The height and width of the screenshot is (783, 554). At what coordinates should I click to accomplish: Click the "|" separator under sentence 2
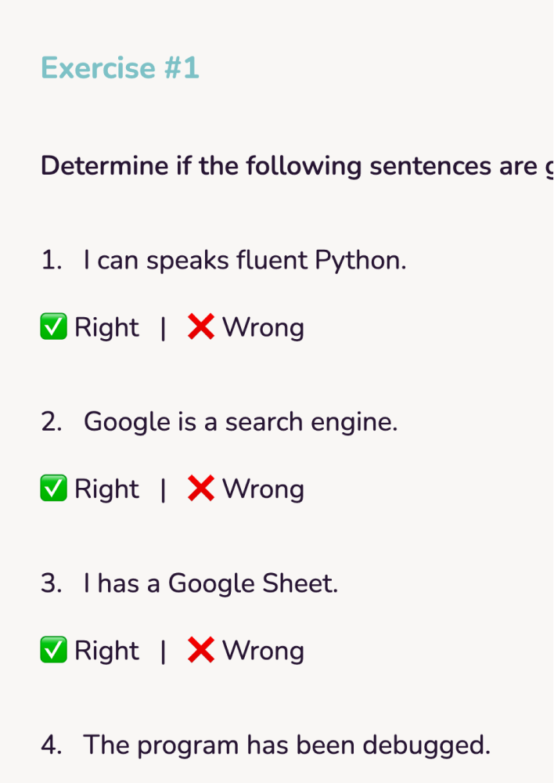(x=163, y=490)
